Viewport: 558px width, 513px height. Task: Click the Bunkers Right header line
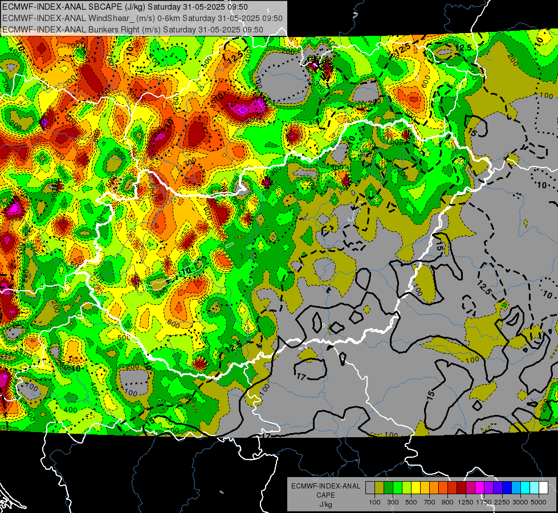(x=133, y=30)
